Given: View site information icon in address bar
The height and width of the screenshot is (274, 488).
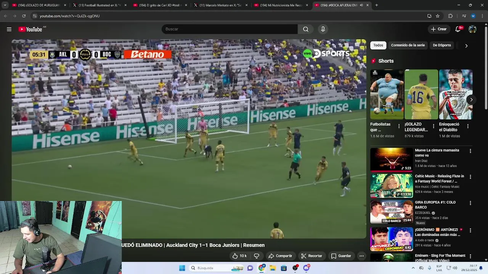Looking at the screenshot, I should coord(35,16).
